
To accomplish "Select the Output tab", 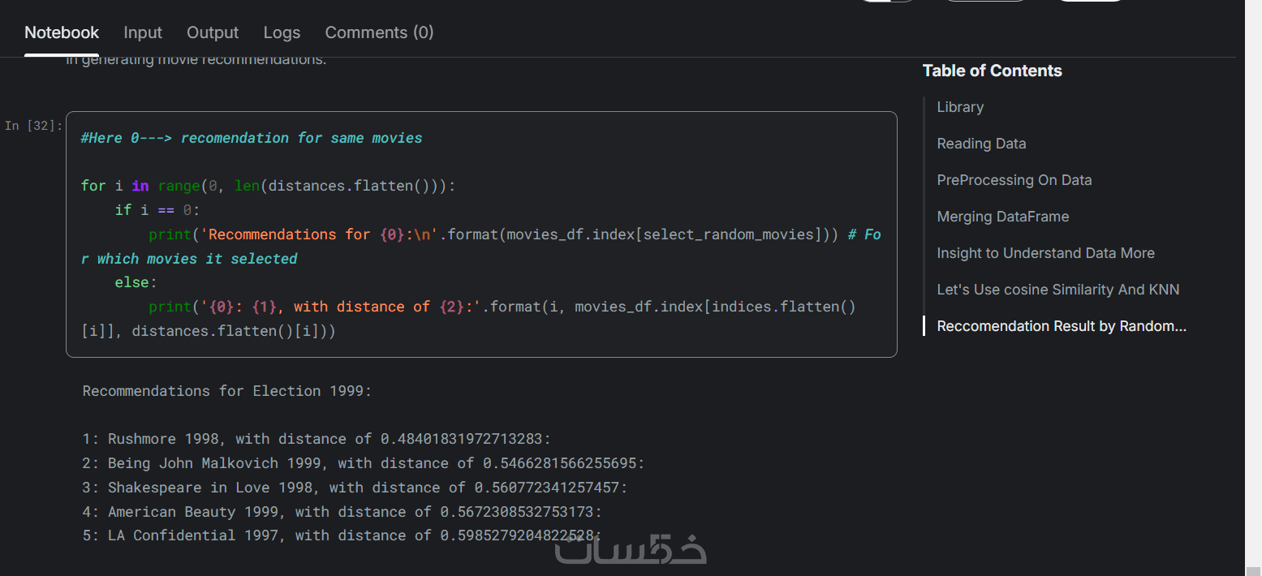I will pos(213,32).
